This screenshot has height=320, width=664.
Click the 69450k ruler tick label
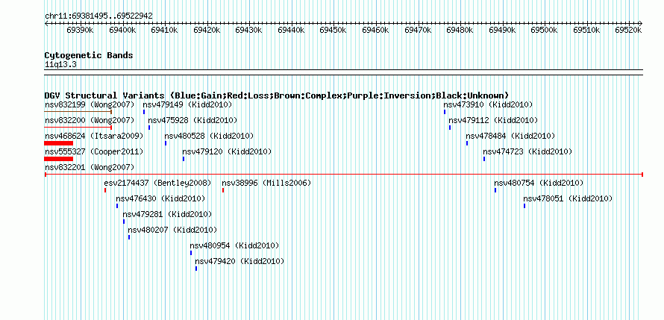(x=333, y=30)
